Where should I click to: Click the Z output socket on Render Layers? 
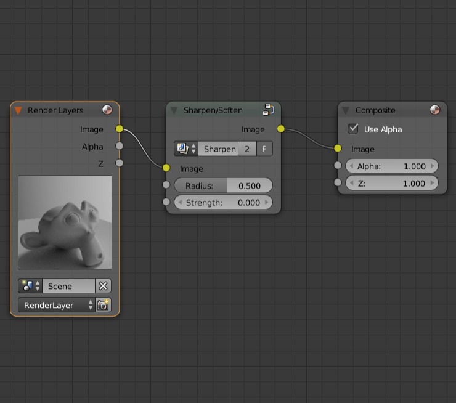pyautogui.click(x=120, y=163)
